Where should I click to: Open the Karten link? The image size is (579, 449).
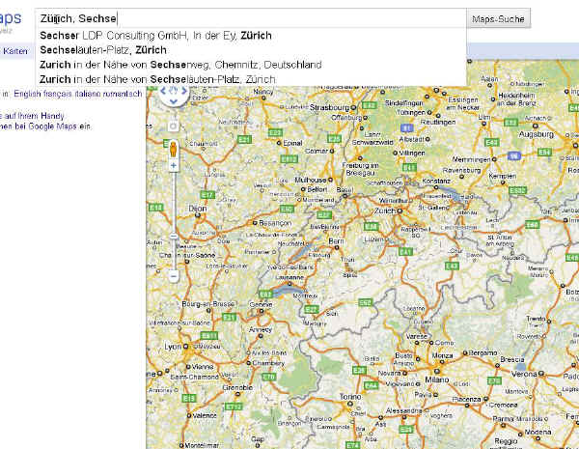[15, 51]
